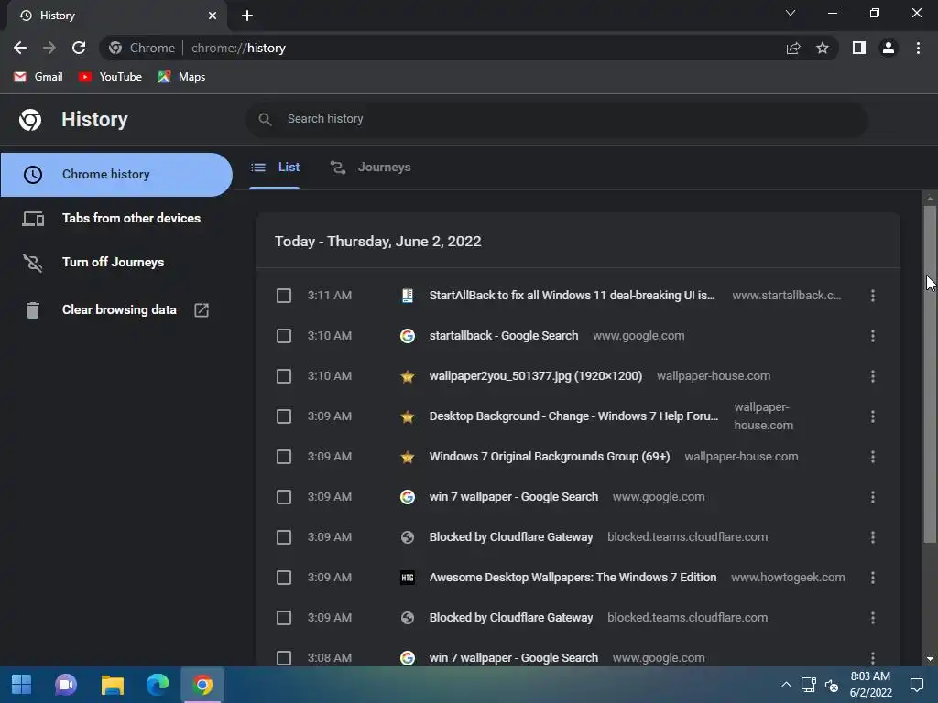
Task: Click the history page scrollbar thumb
Action: 930,374
